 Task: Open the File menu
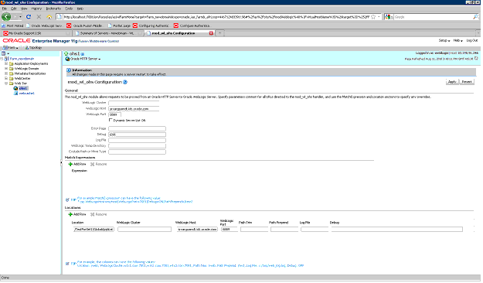coord(5,9)
